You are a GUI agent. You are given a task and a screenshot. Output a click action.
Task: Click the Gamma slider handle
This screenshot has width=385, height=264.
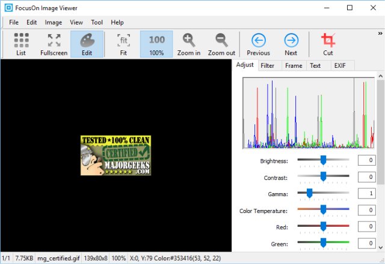tap(309, 193)
